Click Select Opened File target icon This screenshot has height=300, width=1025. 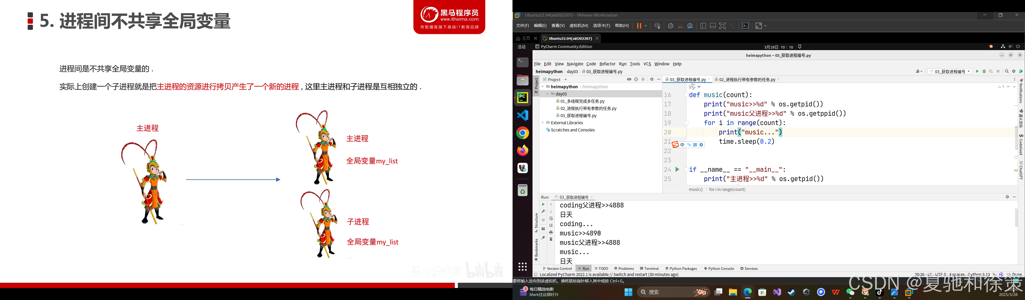(636, 79)
